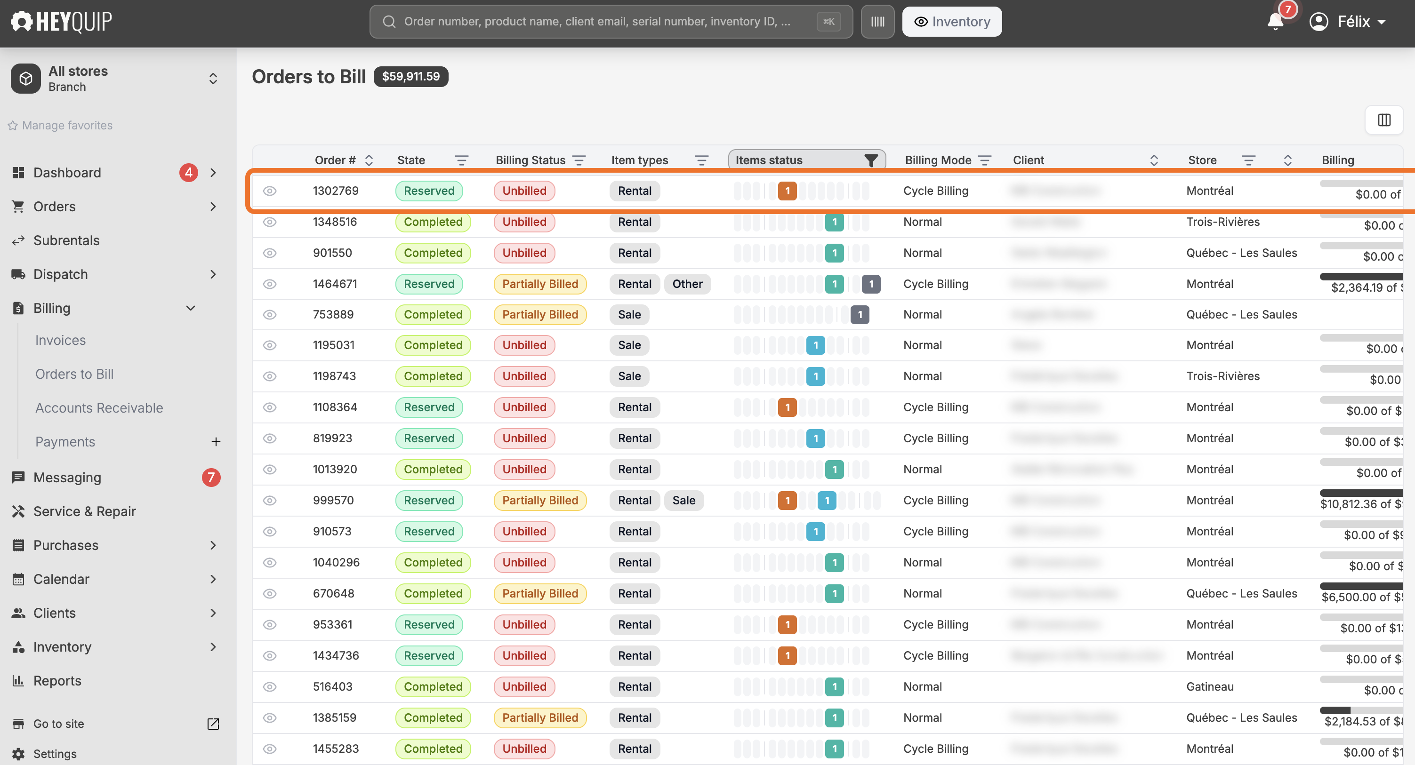This screenshot has width=1415, height=765.
Task: Go to Subrentals
Action: [x=66, y=240]
